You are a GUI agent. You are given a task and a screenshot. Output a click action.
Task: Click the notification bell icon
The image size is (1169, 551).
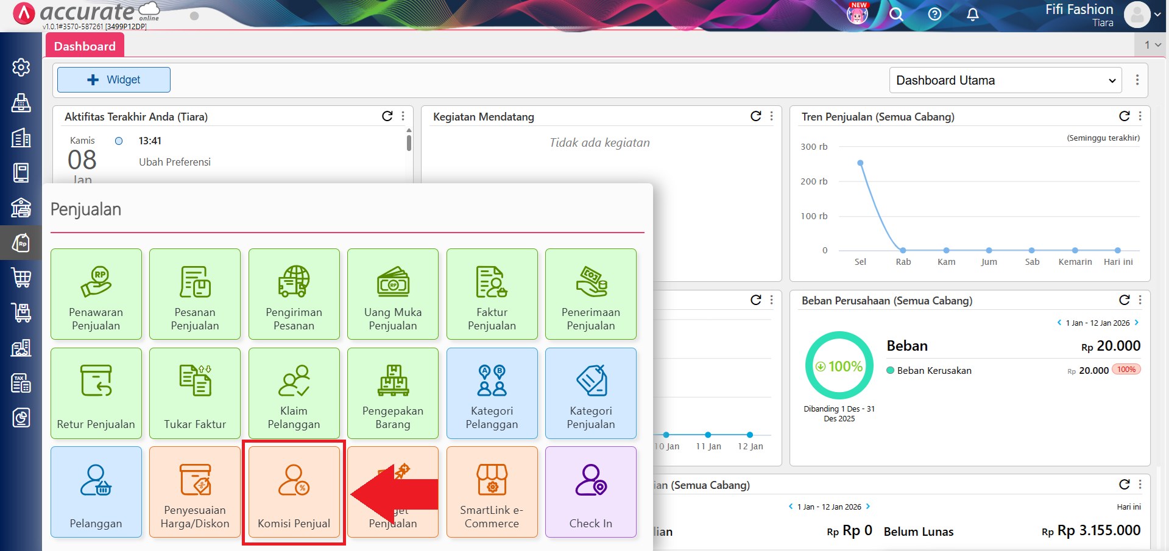click(x=973, y=15)
